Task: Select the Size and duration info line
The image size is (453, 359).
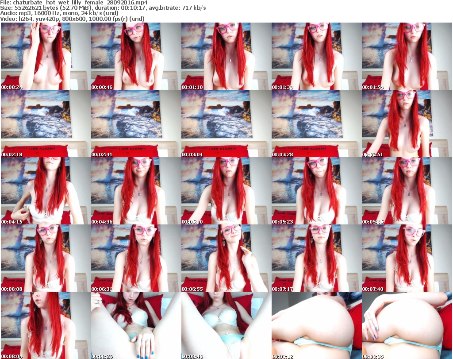Action: click(103, 8)
